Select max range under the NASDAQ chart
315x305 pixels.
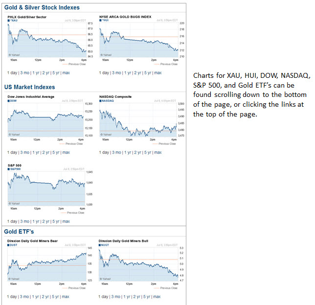(157, 152)
